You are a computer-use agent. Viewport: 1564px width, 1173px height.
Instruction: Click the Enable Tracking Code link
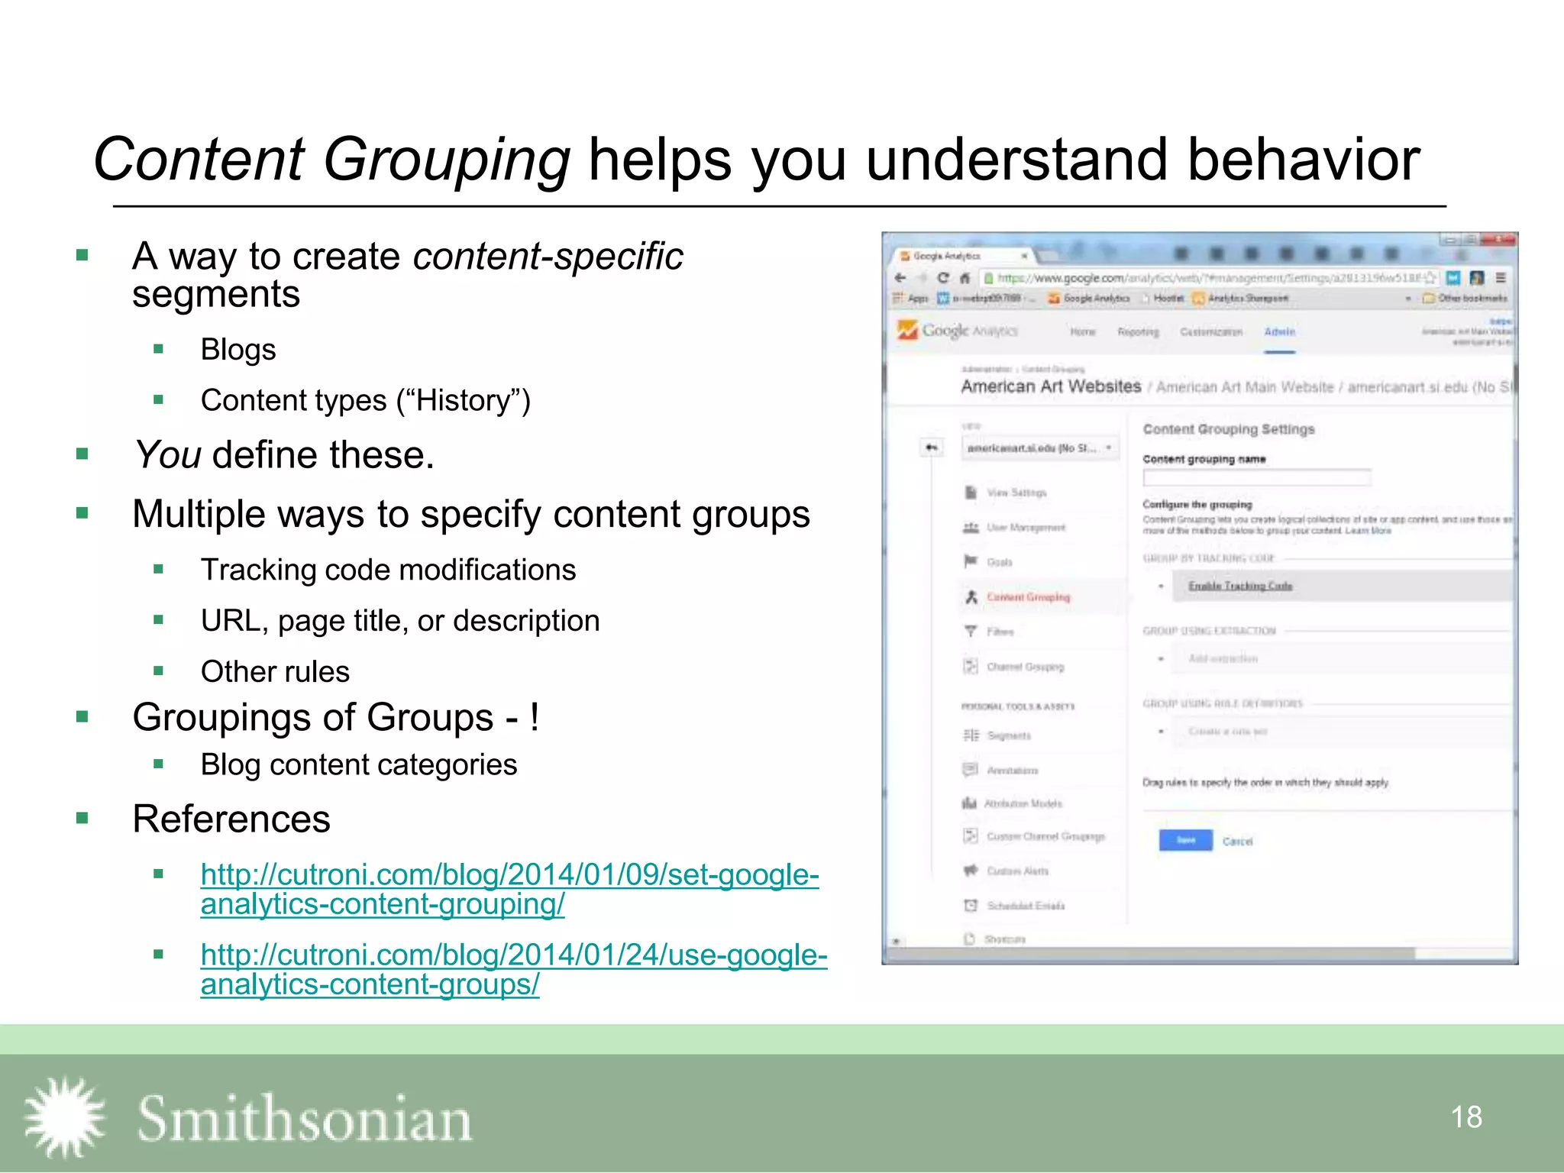coord(1240,586)
